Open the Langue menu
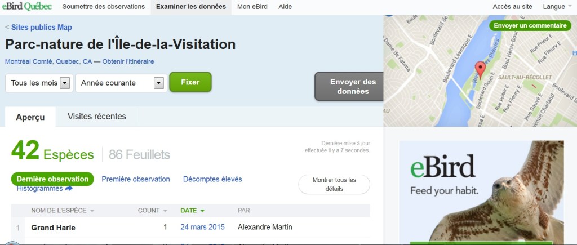The image size is (577, 245). [557, 7]
